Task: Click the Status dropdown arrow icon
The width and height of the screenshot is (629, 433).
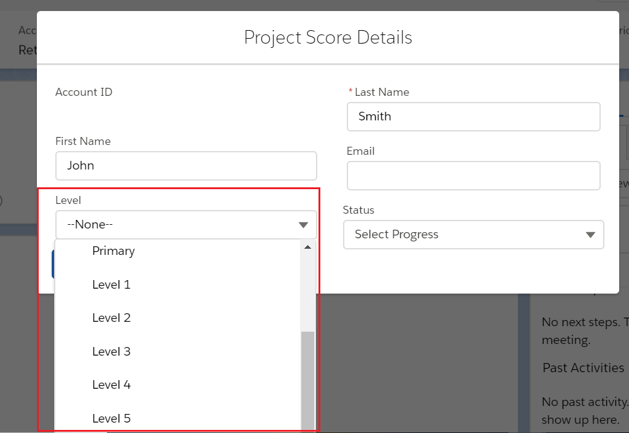Action: point(590,235)
